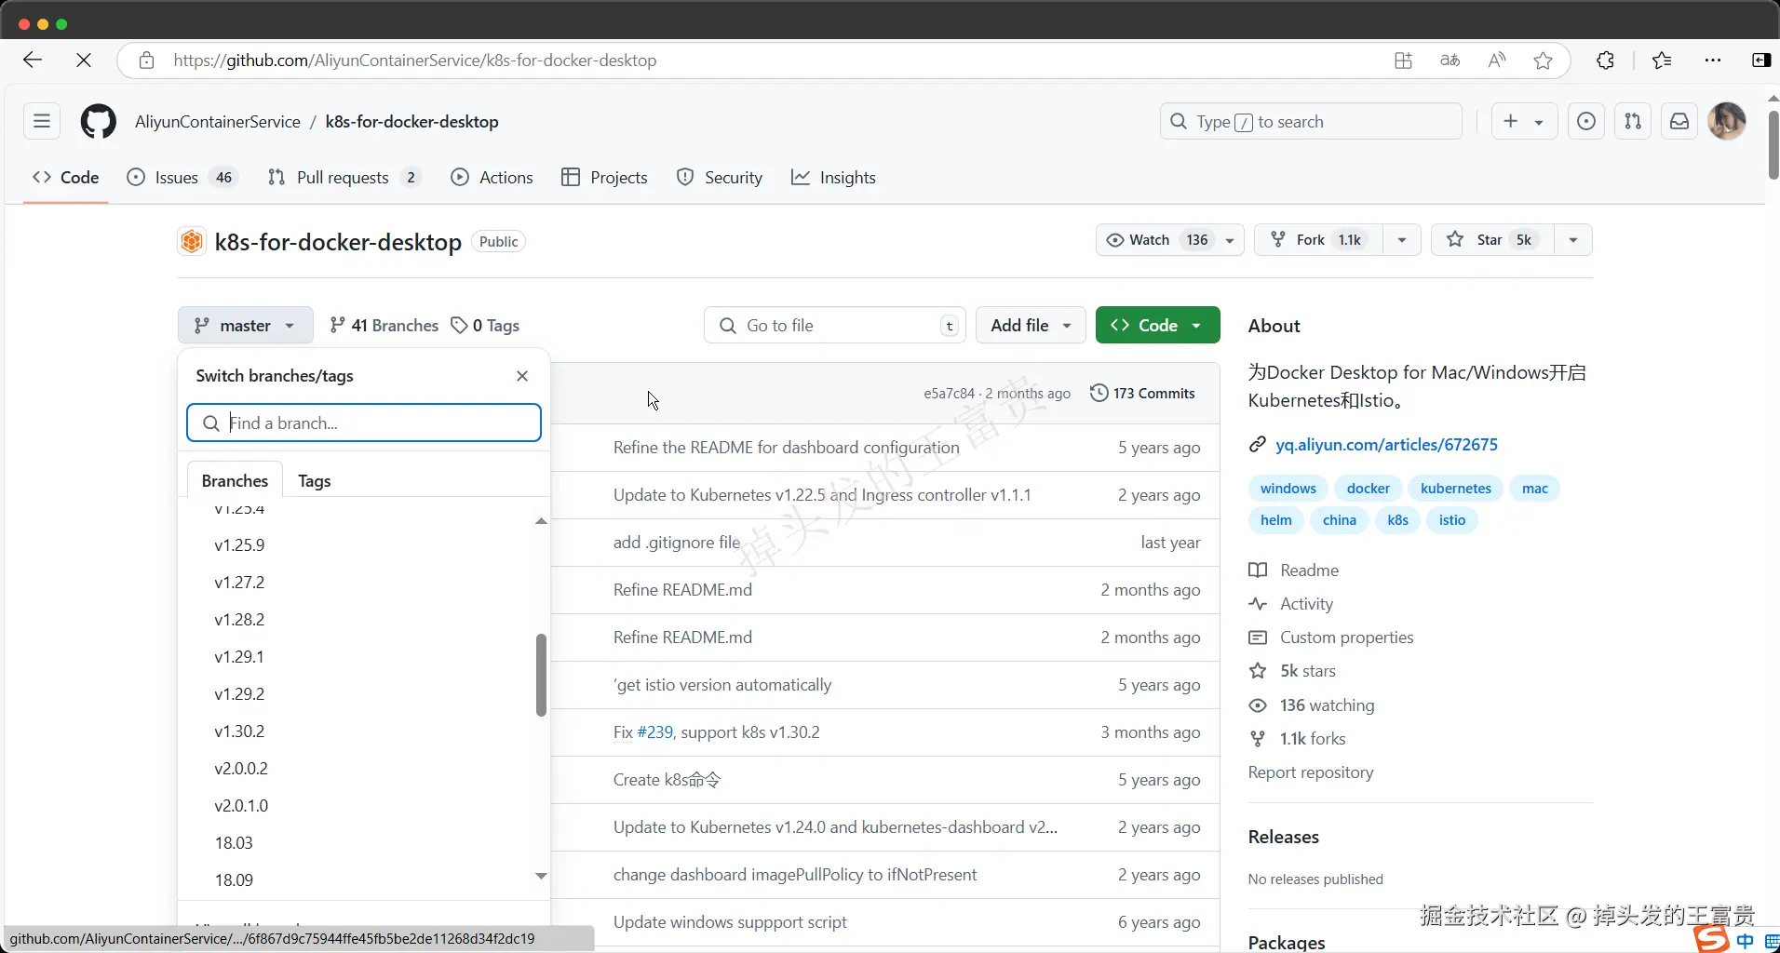The height and width of the screenshot is (953, 1780).
Task: Expand the Star lists dropdown arrow
Action: pyautogui.click(x=1573, y=240)
